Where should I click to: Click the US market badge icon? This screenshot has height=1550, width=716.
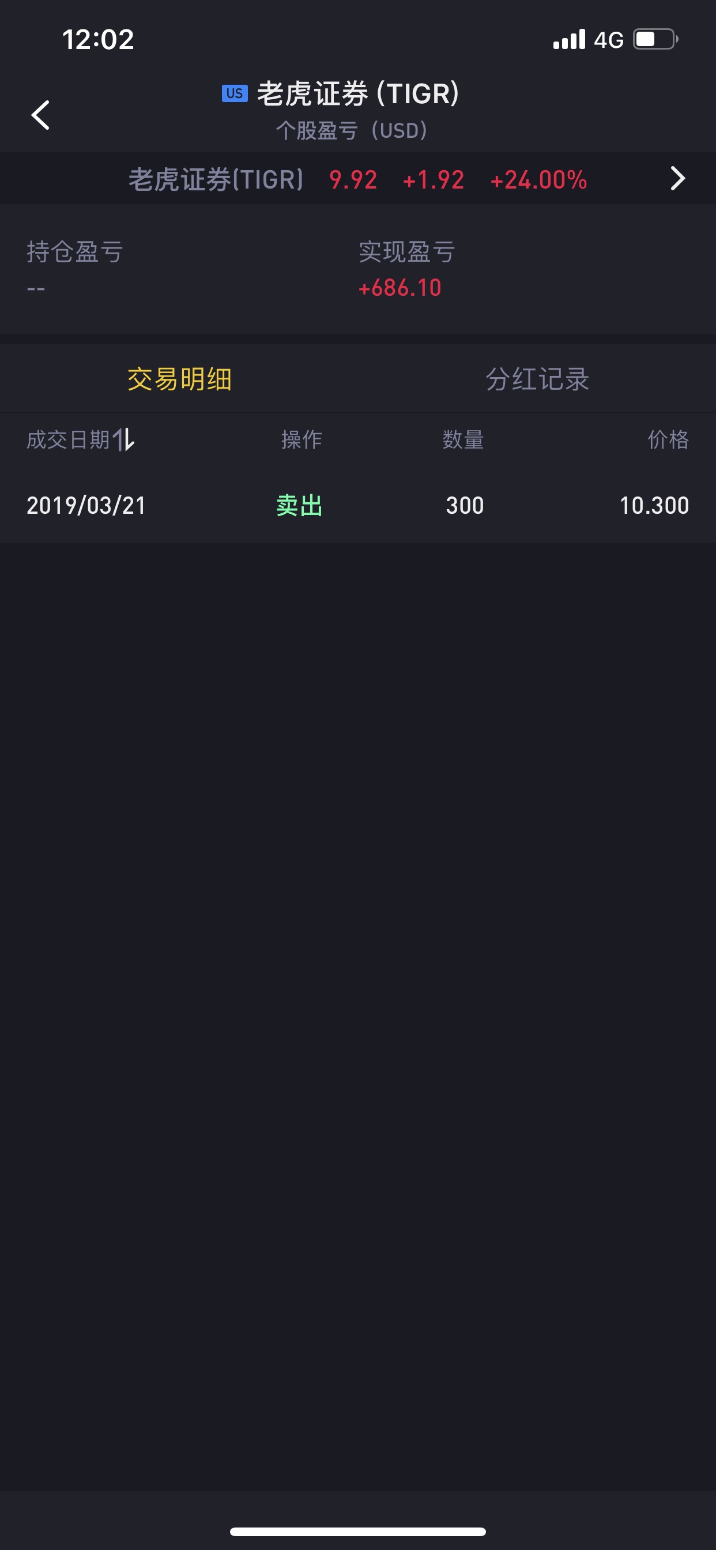(x=235, y=93)
